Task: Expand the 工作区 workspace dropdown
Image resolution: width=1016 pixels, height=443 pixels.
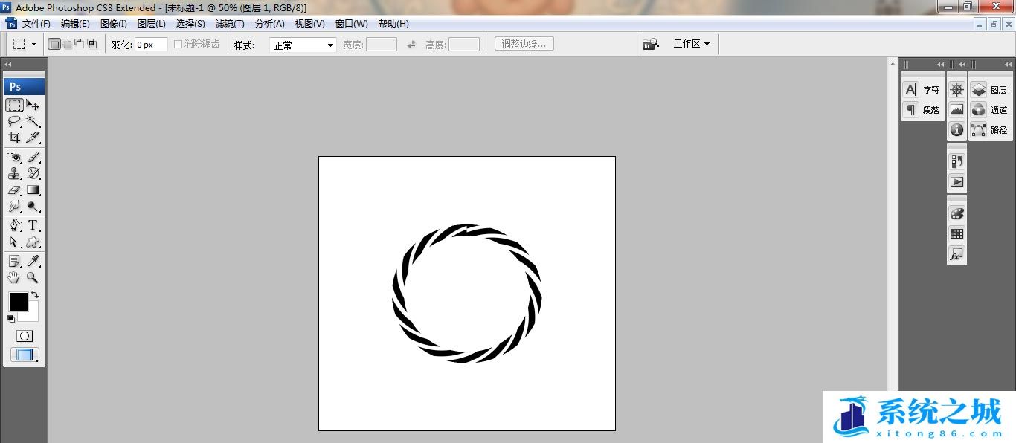Action: click(x=692, y=44)
